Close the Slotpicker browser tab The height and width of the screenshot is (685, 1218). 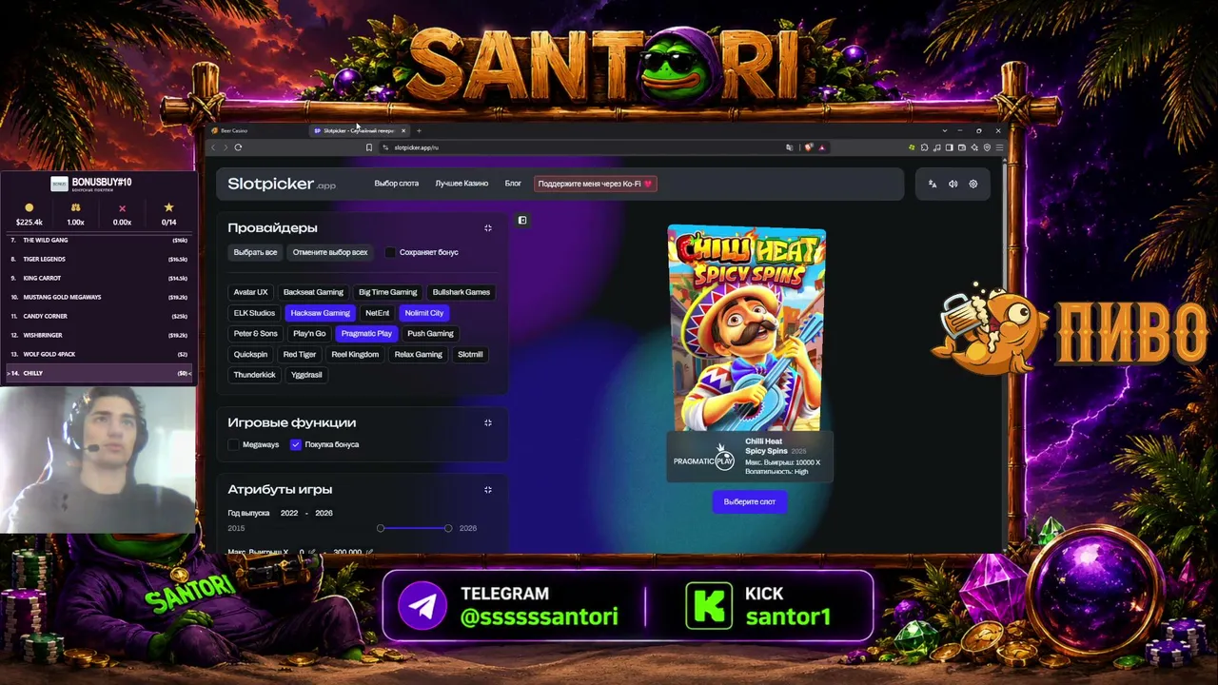click(x=403, y=130)
